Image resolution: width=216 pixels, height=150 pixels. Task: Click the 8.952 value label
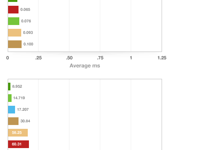click(17, 87)
